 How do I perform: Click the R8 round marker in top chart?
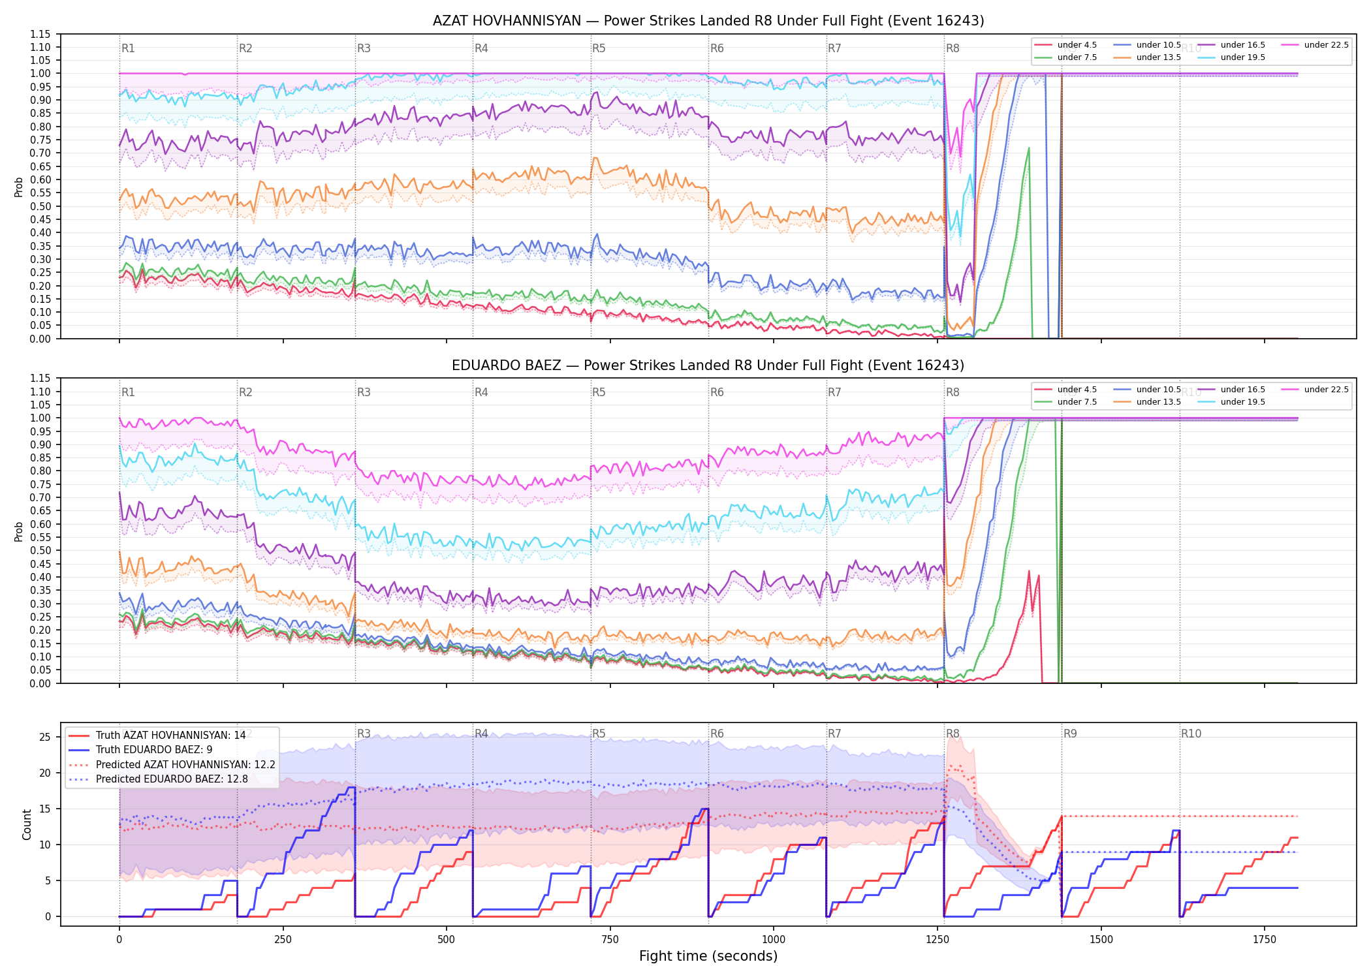[953, 48]
